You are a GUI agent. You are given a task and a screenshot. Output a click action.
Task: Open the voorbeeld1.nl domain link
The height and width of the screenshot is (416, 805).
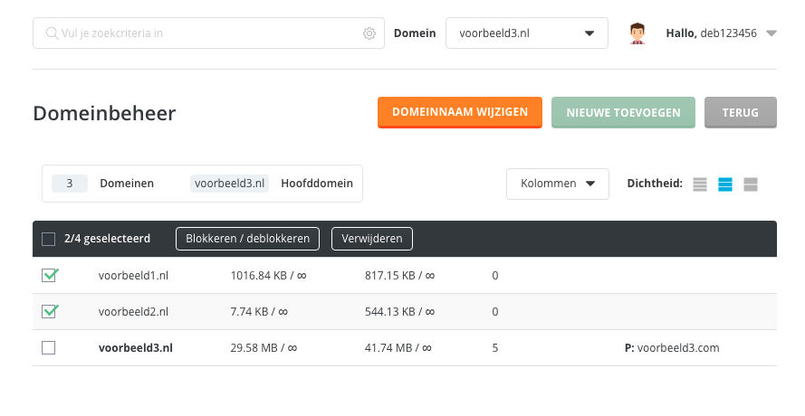tap(133, 276)
